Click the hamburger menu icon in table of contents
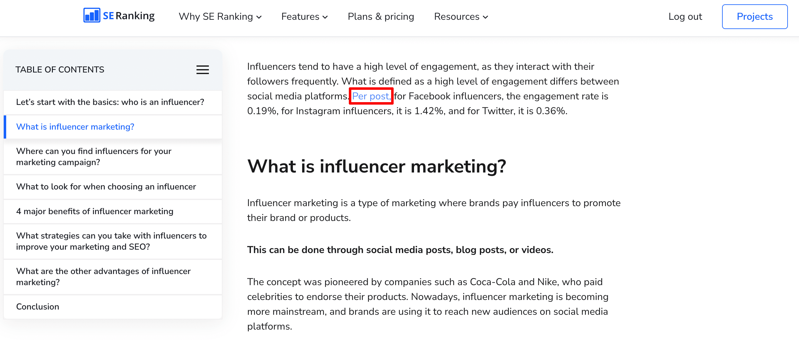Viewport: 799px width, 345px height. 203,70
